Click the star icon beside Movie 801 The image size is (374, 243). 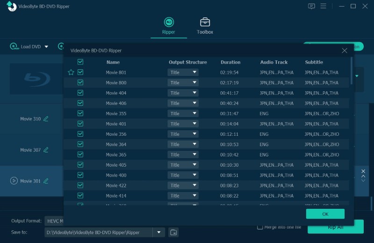(x=71, y=73)
